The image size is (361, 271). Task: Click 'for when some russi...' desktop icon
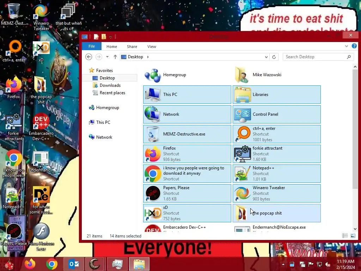pyautogui.click(x=41, y=200)
